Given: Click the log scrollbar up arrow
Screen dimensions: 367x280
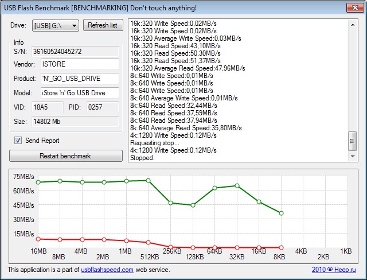Looking at the screenshot, I should 353,24.
